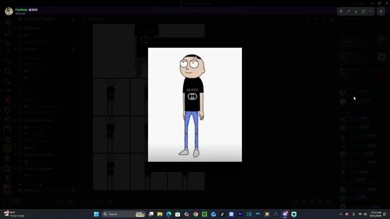Open the weather widget showing 80°F

coord(14,214)
